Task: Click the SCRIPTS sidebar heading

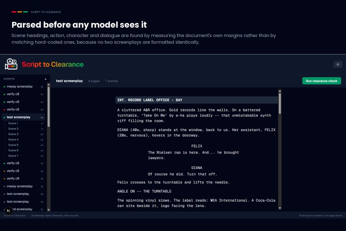Action: click(x=9, y=79)
